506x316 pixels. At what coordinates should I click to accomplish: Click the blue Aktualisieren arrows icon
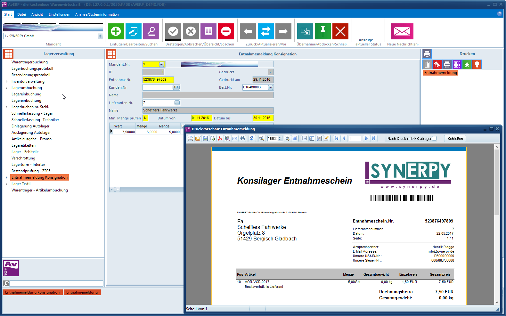click(x=265, y=31)
